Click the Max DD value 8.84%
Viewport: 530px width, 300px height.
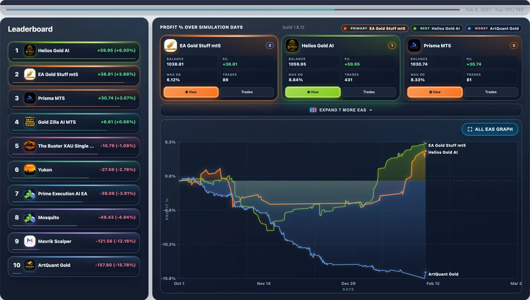pos(296,80)
